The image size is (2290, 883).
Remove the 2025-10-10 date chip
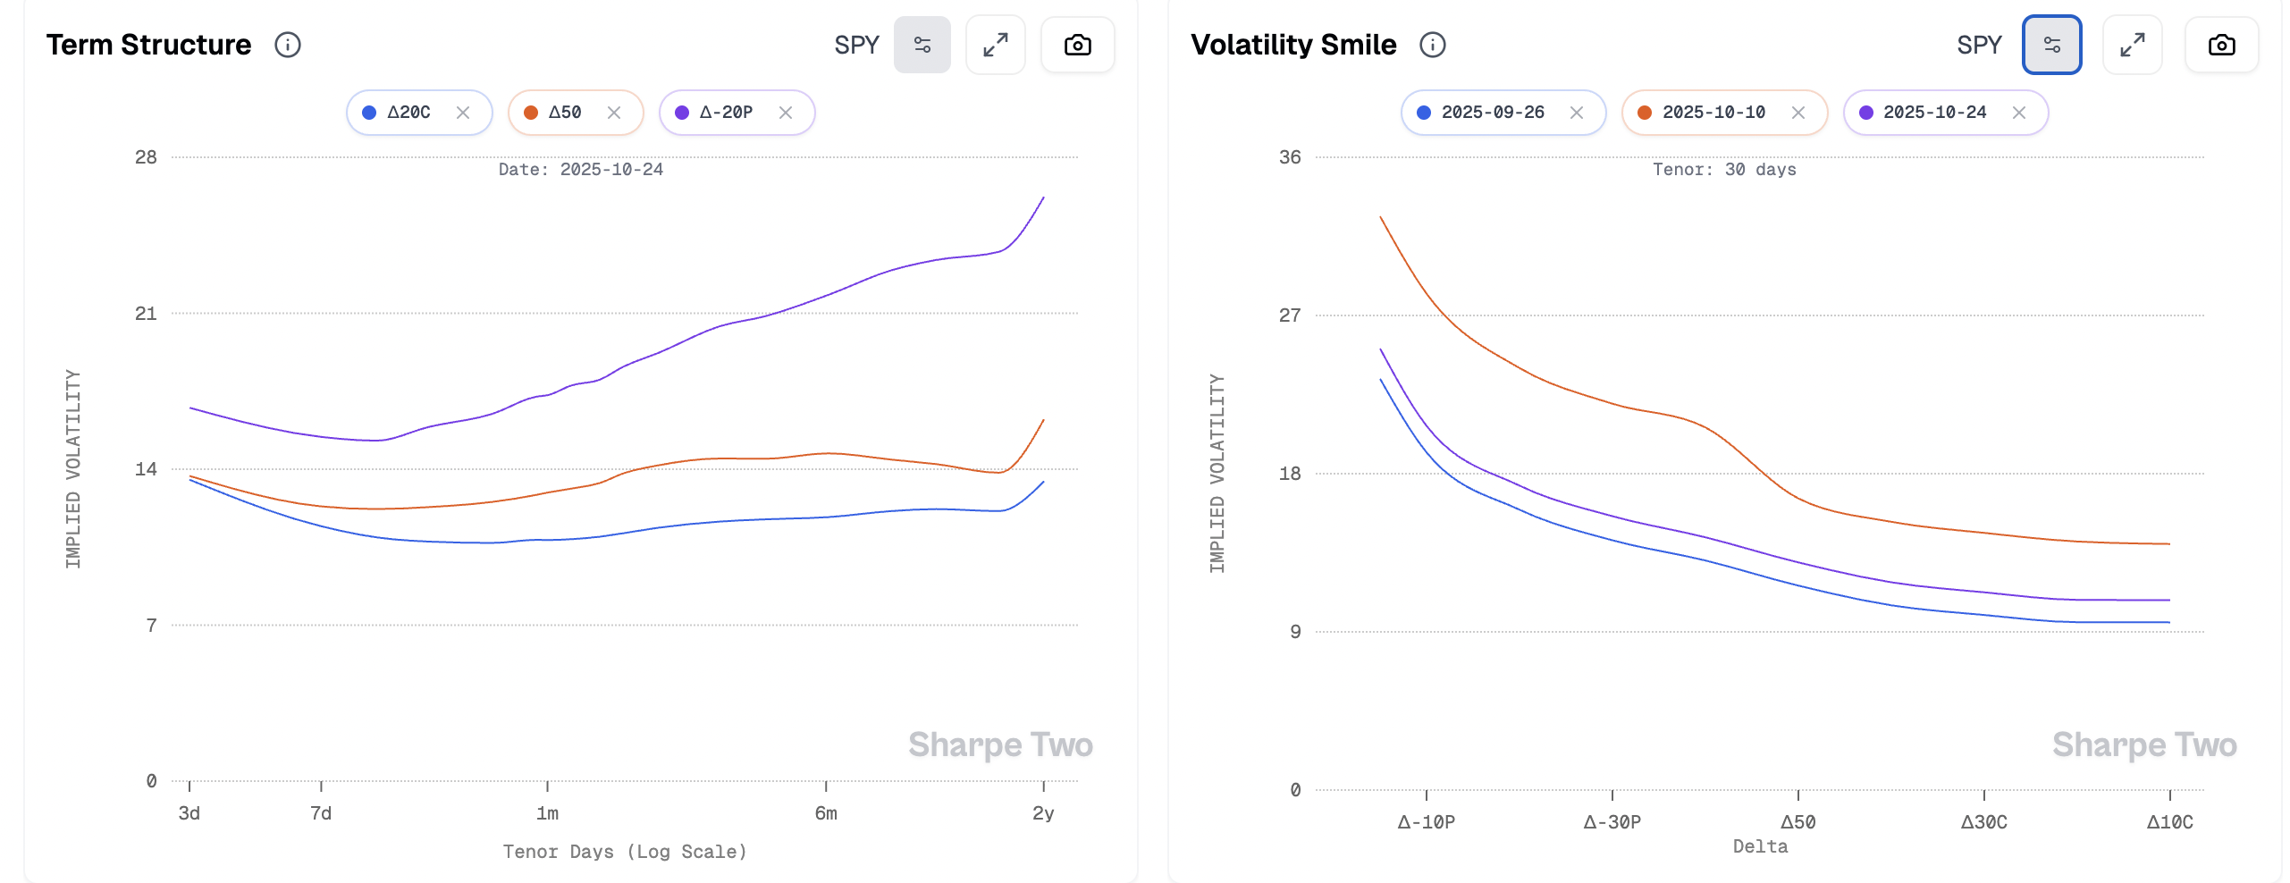[1798, 113]
